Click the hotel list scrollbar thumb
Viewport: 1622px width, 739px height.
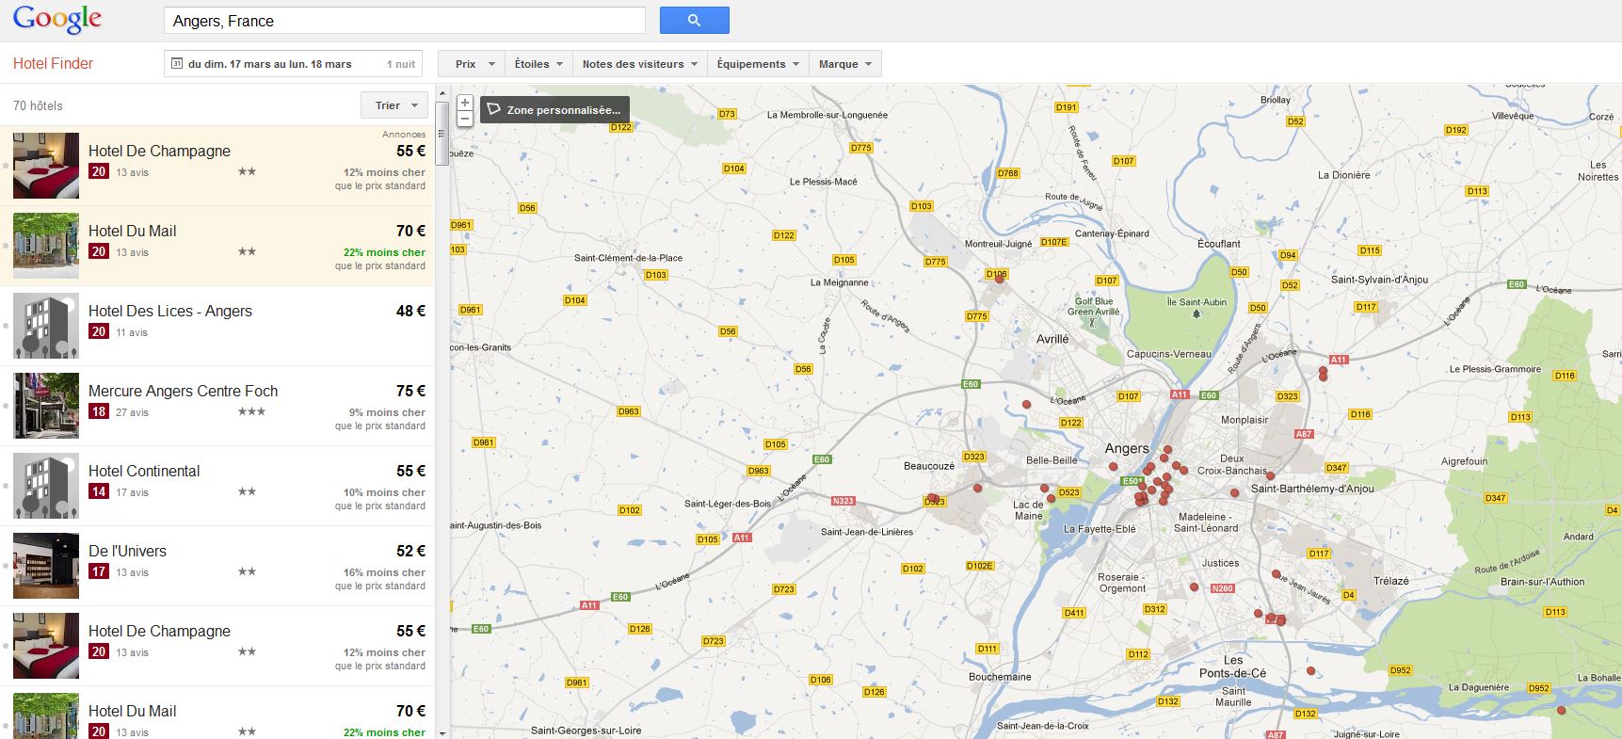coord(442,134)
